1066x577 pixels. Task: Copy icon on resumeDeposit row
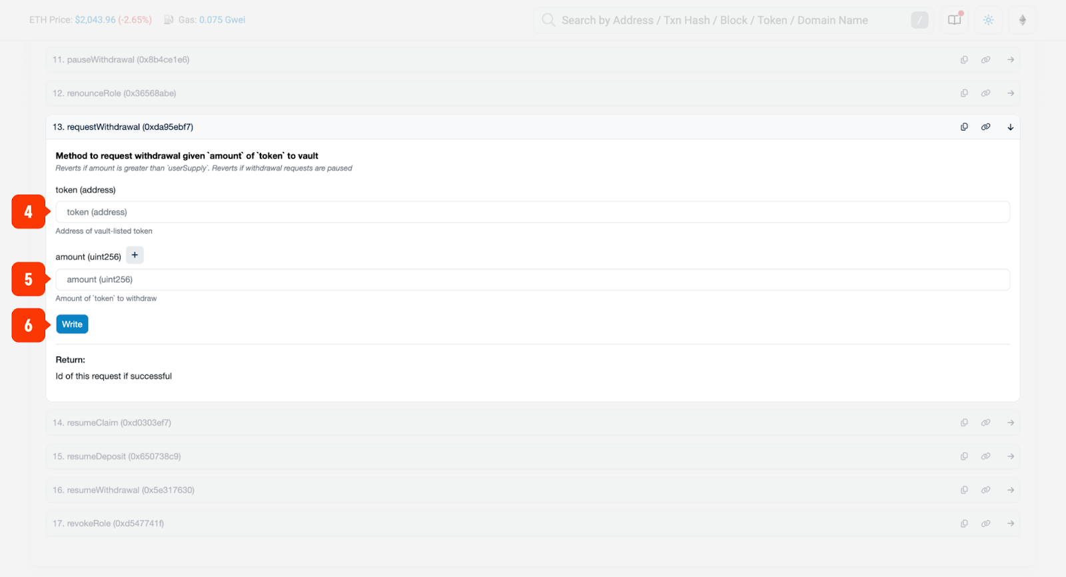click(x=964, y=456)
